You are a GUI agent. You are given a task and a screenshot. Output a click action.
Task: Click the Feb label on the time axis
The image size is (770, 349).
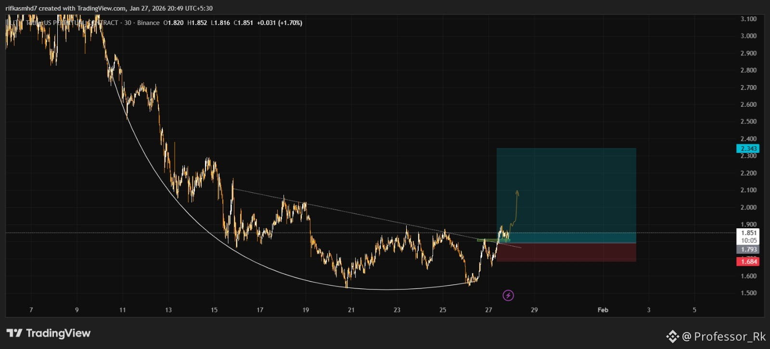click(x=603, y=310)
